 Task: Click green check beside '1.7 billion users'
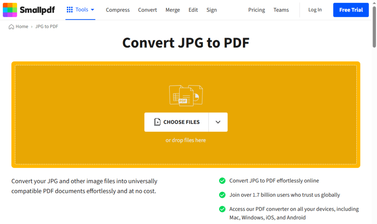point(222,195)
